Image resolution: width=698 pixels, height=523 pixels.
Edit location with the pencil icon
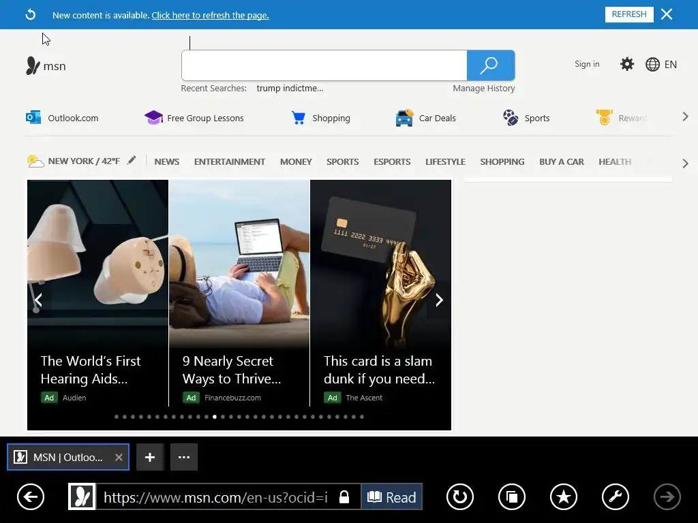tap(132, 160)
